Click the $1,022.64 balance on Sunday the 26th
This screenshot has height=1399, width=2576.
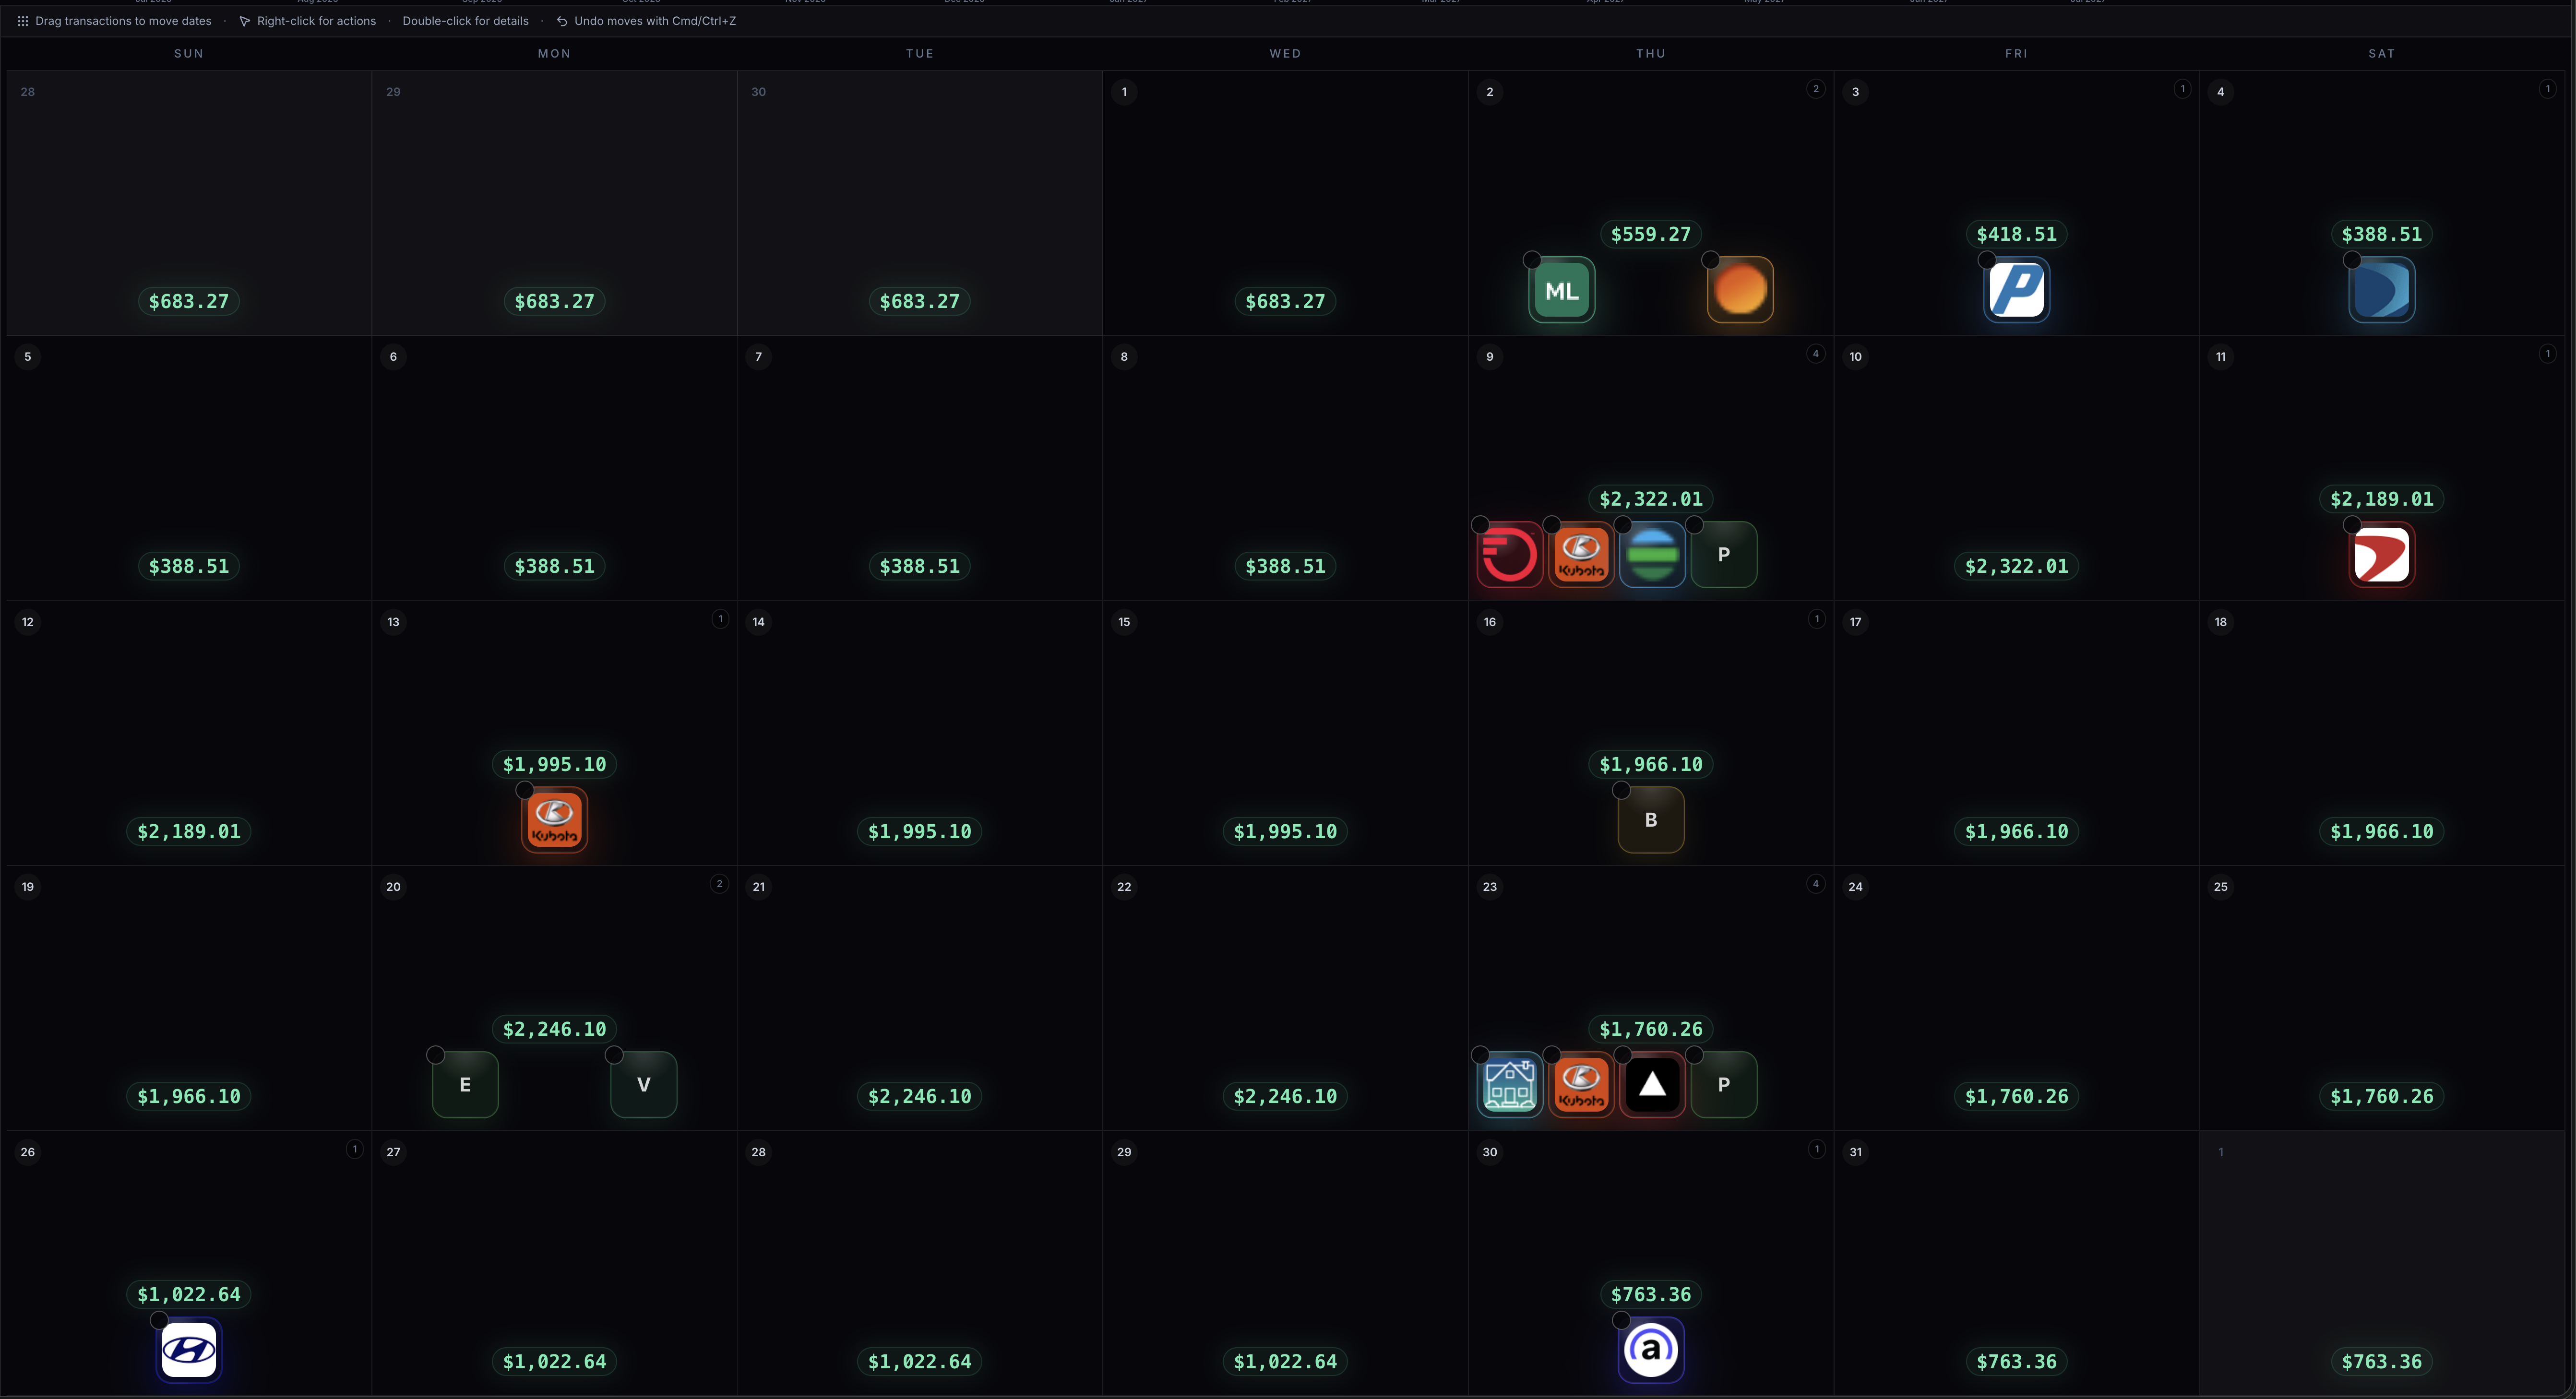tap(189, 1294)
